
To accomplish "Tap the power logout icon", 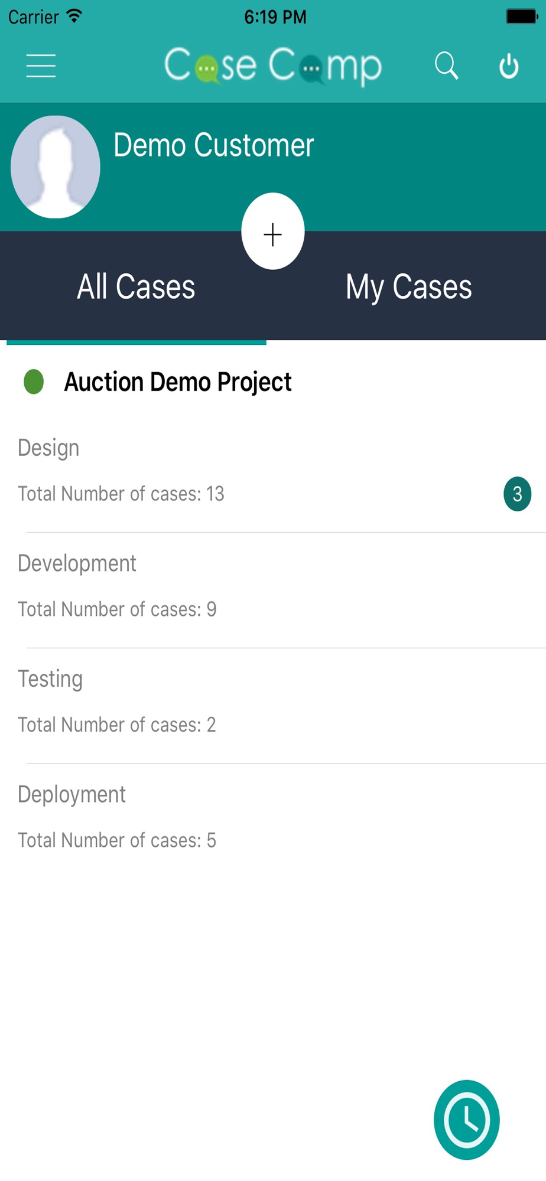I will [509, 66].
